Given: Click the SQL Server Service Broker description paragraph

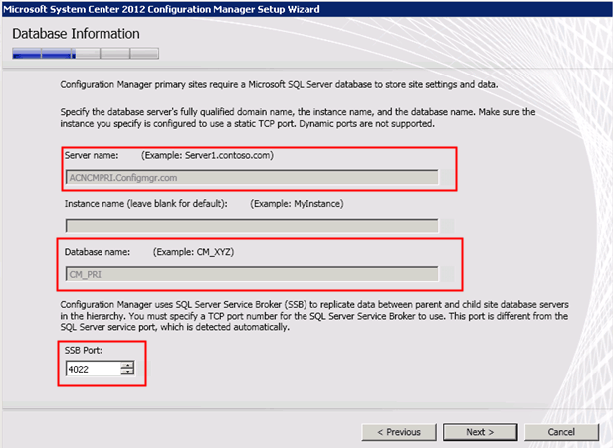Looking at the screenshot, I should pos(314,316).
